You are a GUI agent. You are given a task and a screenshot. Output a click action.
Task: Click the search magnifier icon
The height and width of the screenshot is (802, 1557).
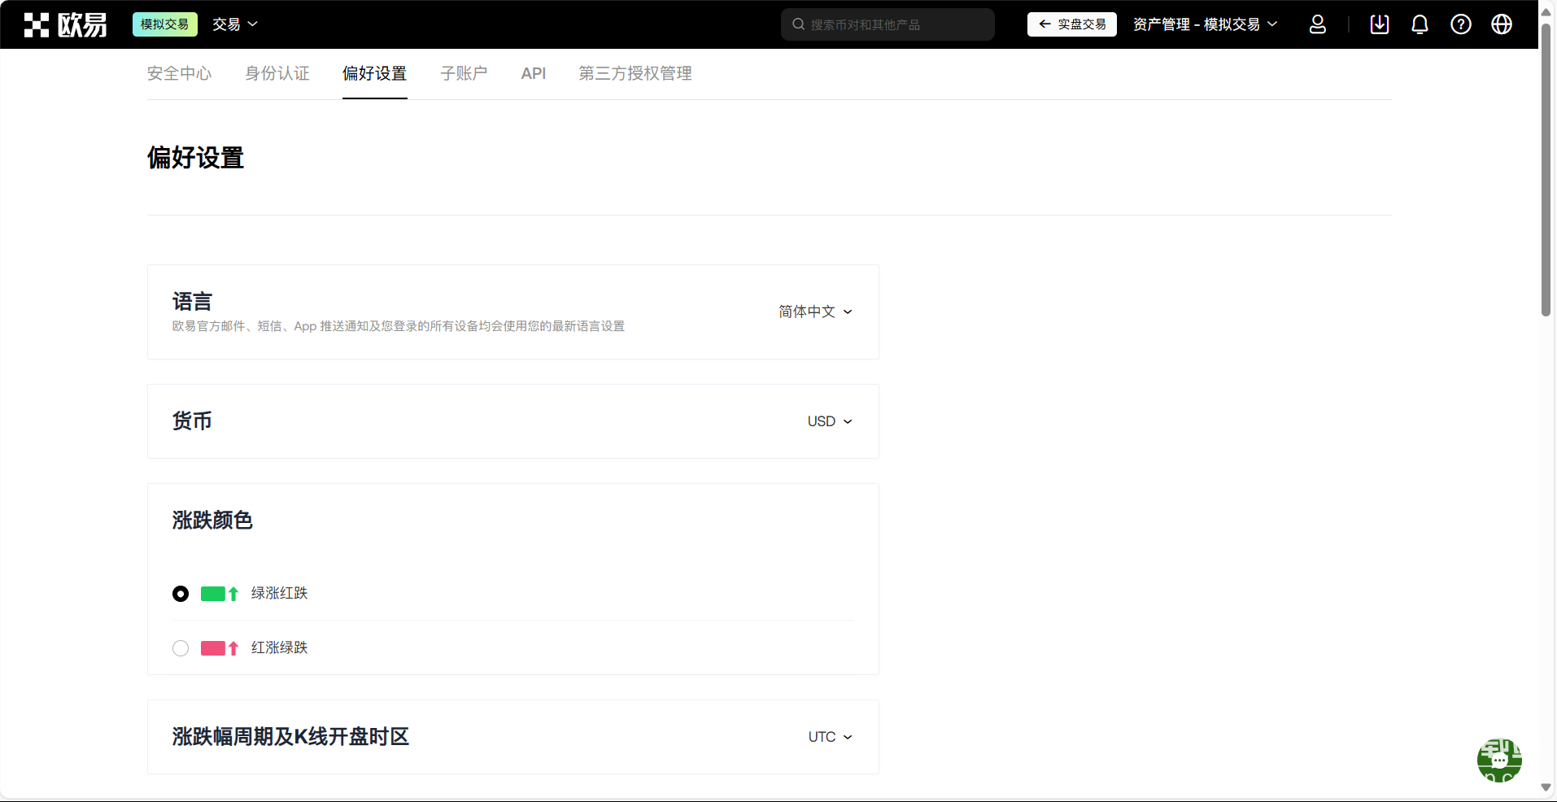799,24
